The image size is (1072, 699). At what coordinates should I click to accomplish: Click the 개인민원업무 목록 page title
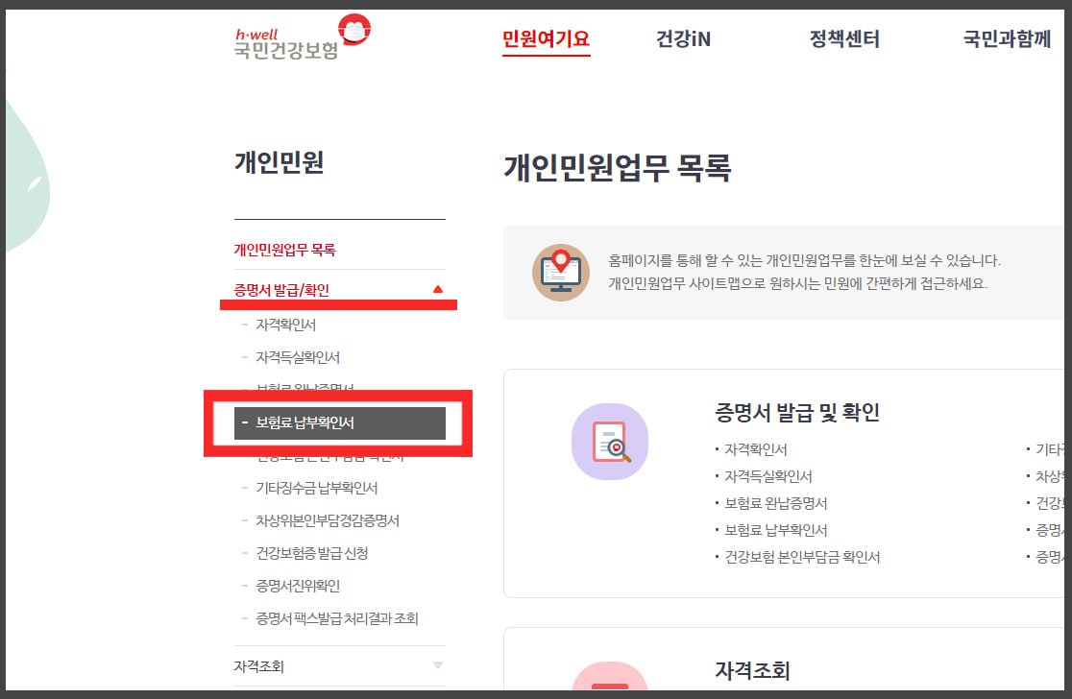[x=618, y=168]
